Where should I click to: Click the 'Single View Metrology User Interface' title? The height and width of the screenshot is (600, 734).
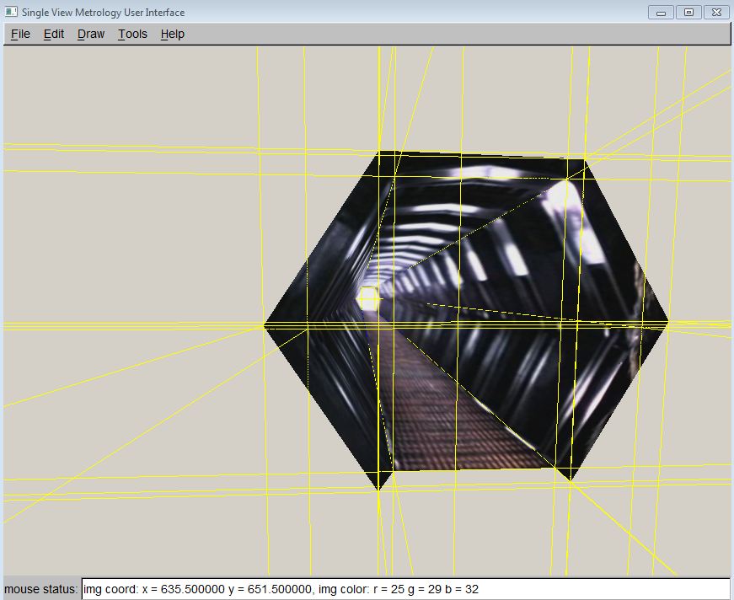[x=103, y=12]
